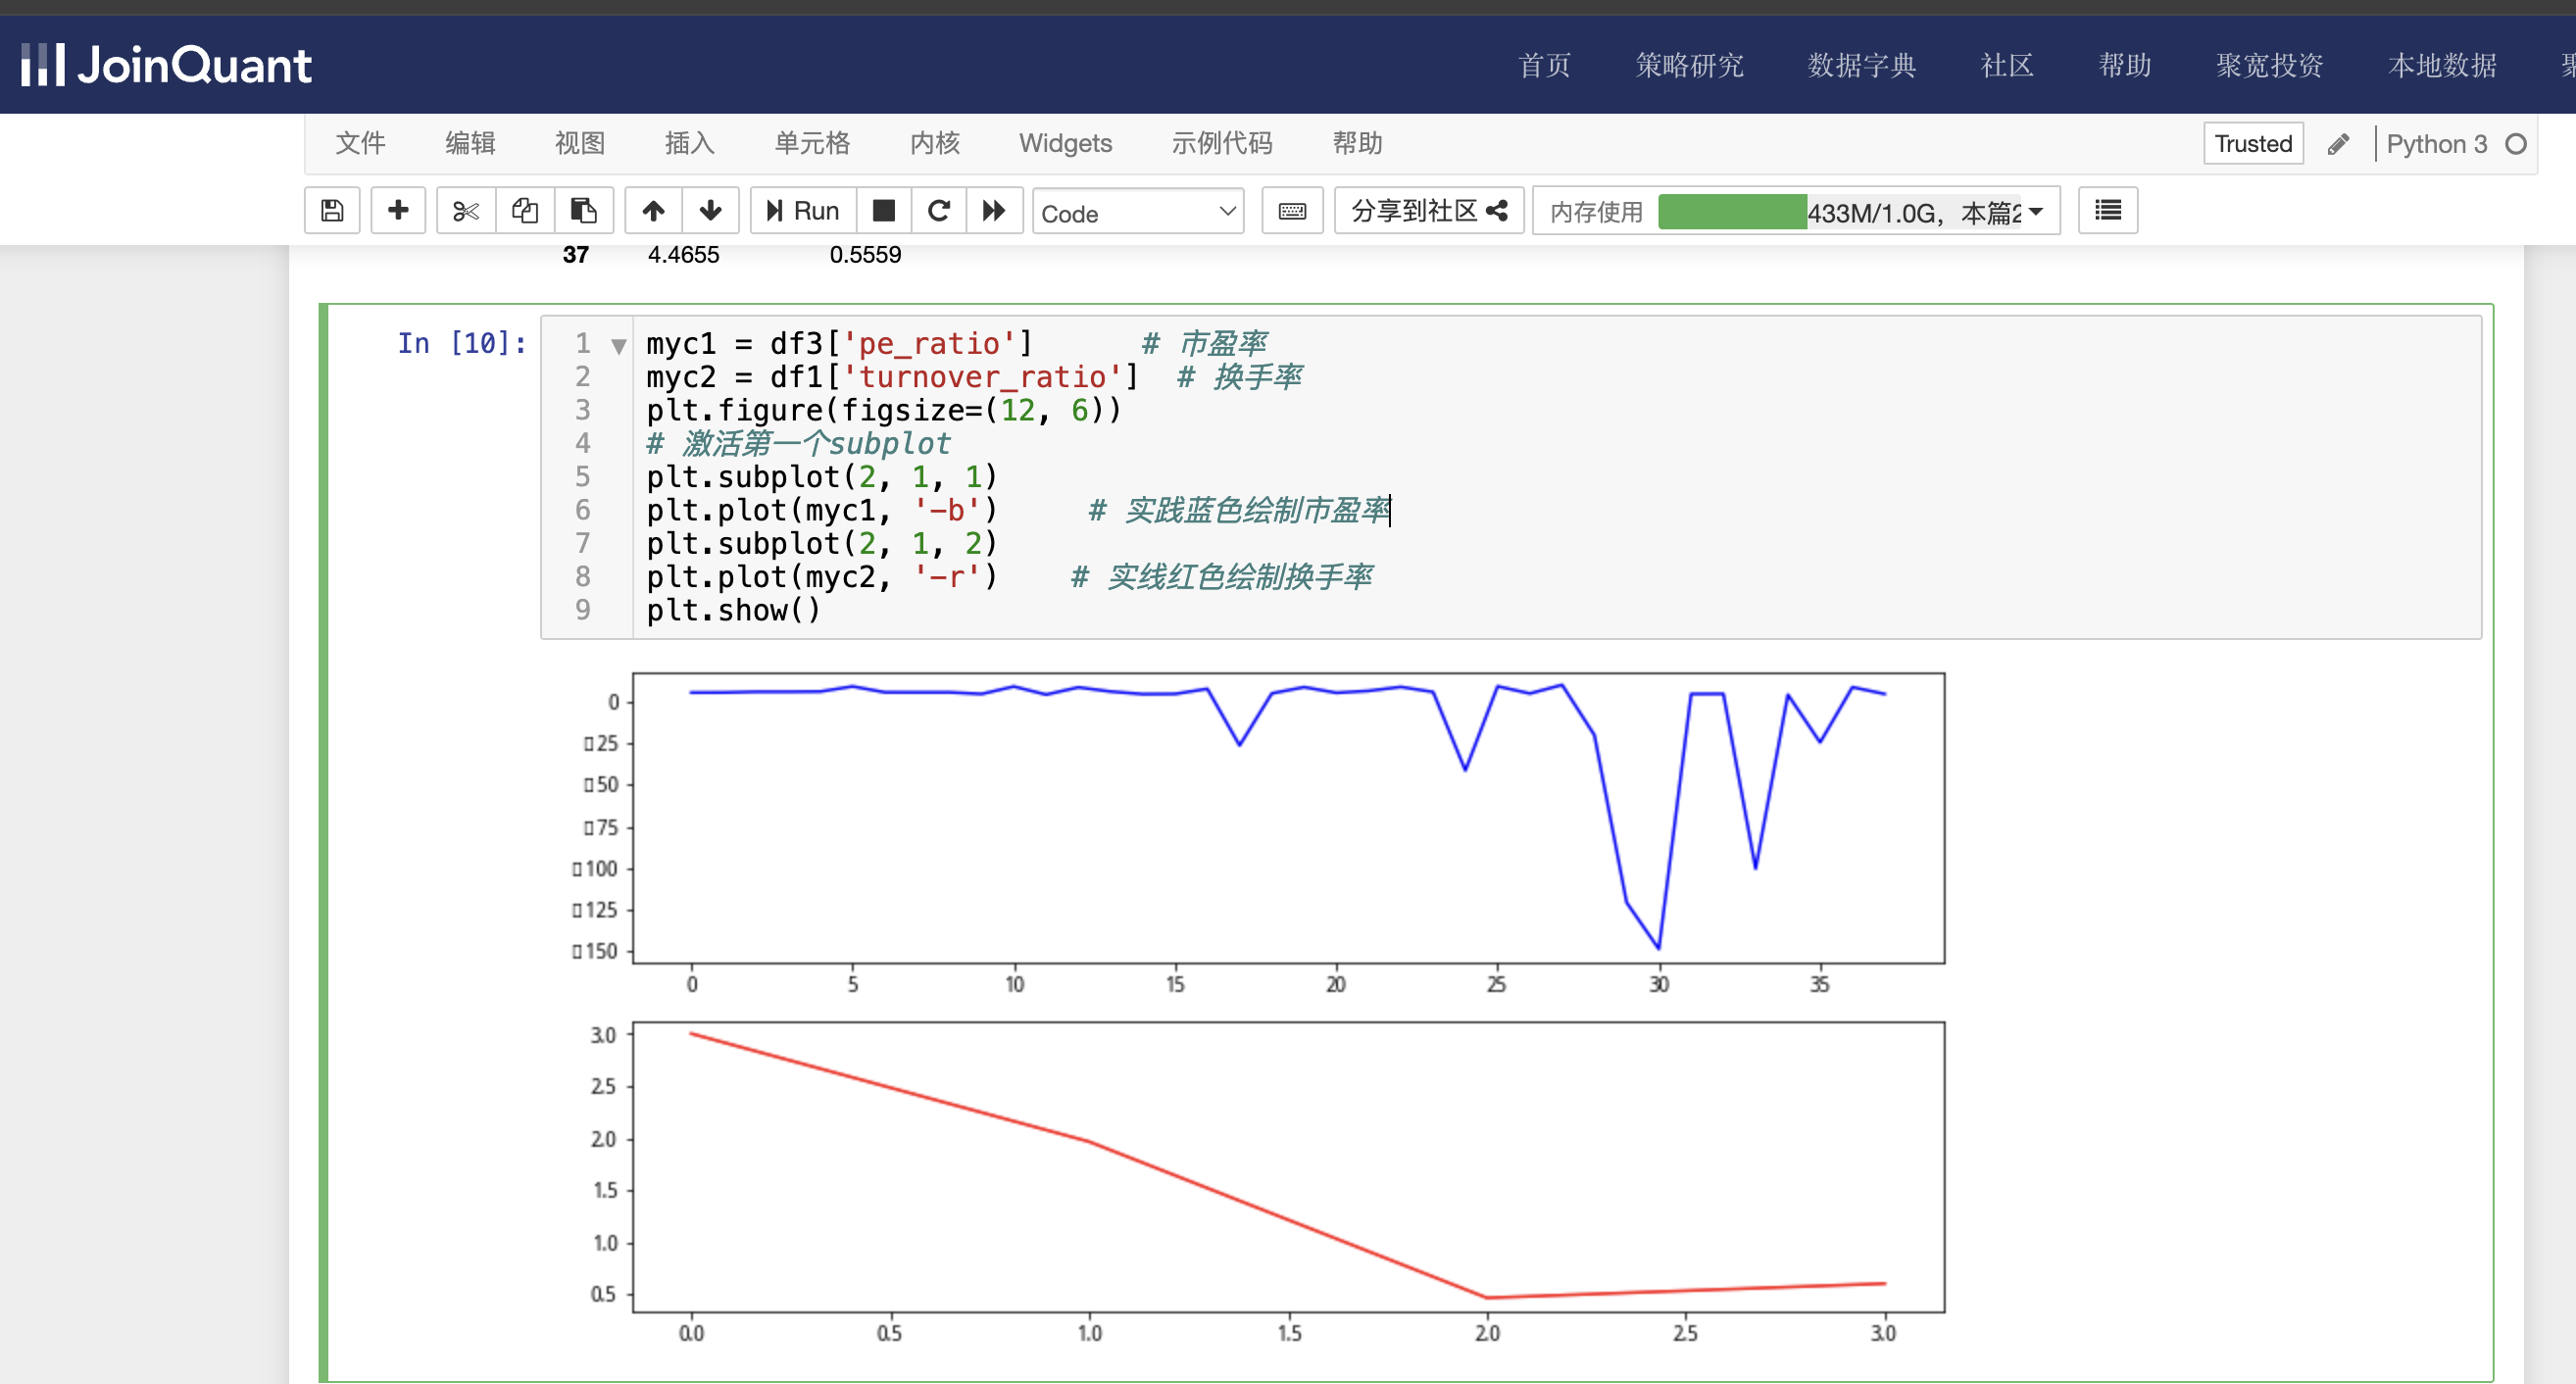Image resolution: width=2576 pixels, height=1384 pixels.
Task: Open the command palette keyboard icon
Action: [x=1292, y=211]
